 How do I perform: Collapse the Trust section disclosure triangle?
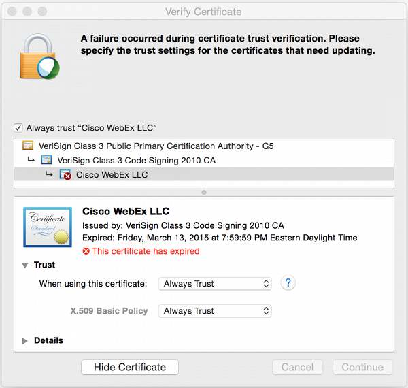tap(25, 265)
